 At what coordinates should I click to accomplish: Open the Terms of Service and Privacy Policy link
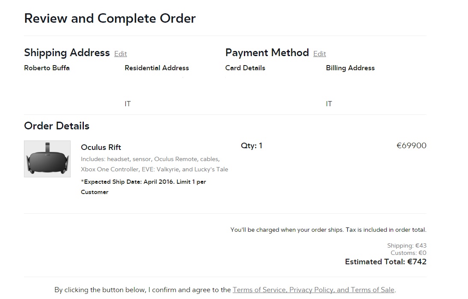tap(313, 290)
